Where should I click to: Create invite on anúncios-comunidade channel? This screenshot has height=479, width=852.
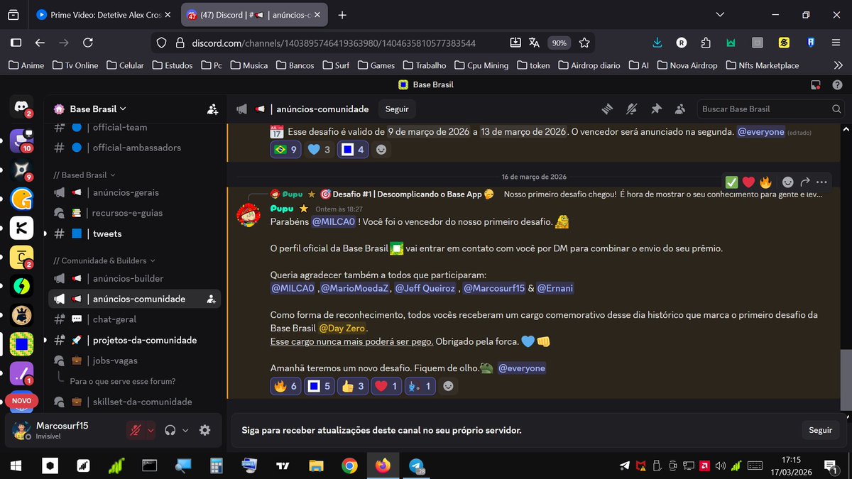(212, 299)
